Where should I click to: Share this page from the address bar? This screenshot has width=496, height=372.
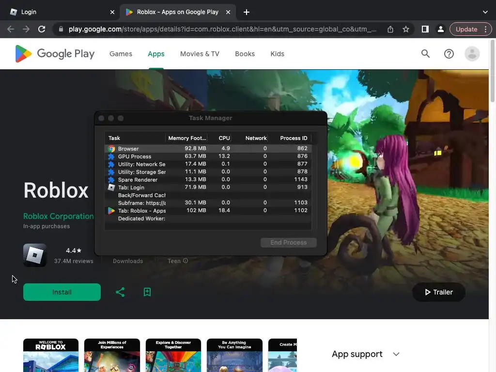click(390, 29)
